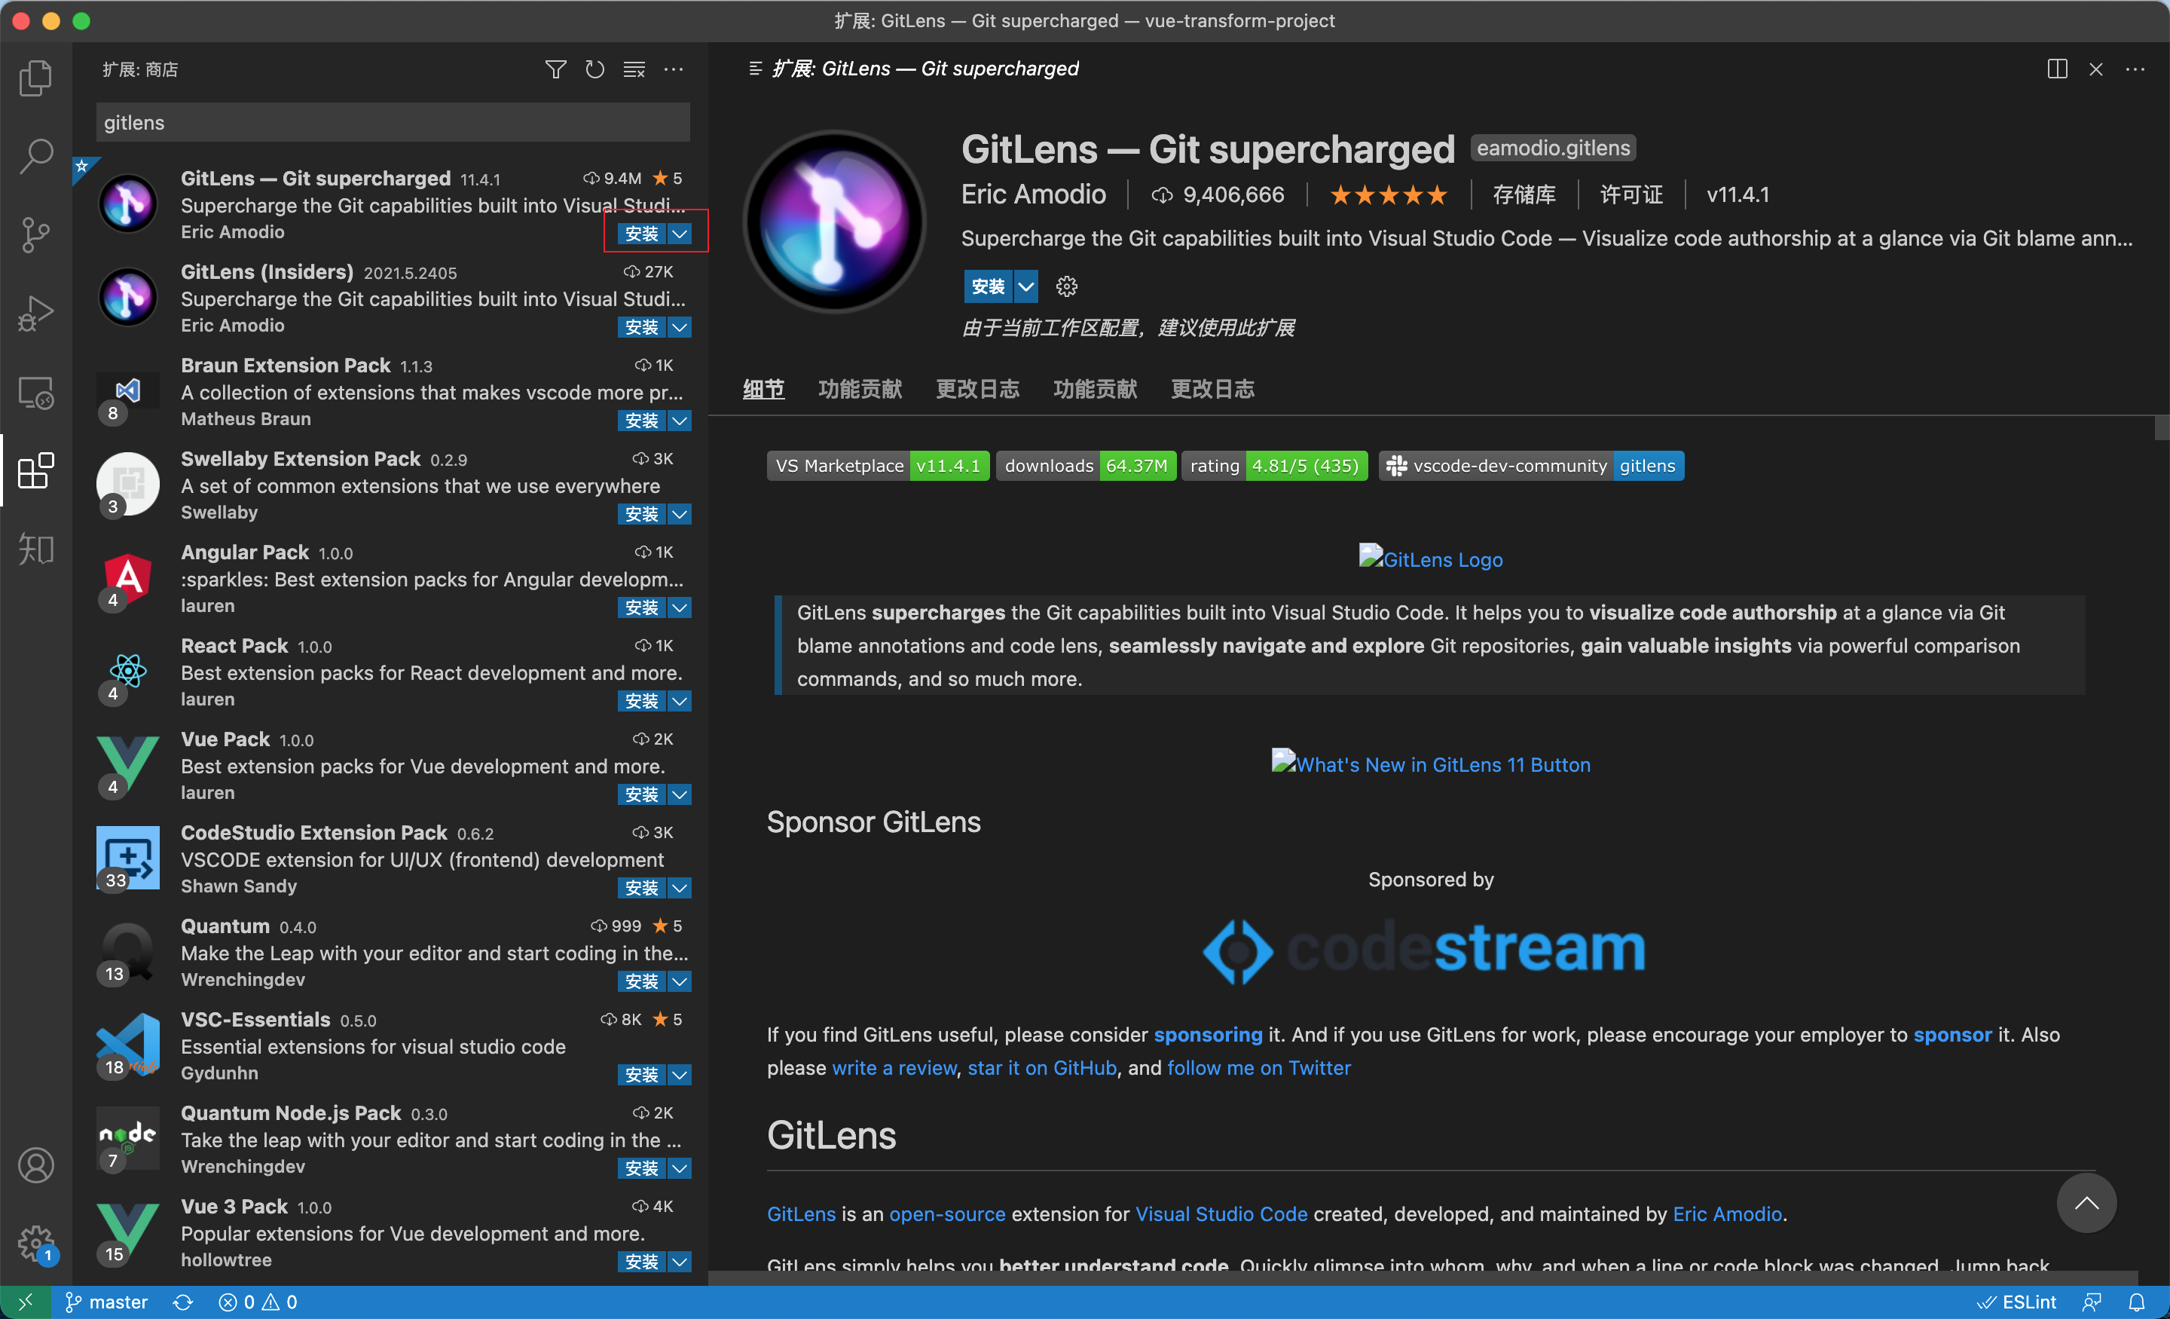Refresh the extensions list
Screen dimensions: 2170x1319
click(594, 69)
